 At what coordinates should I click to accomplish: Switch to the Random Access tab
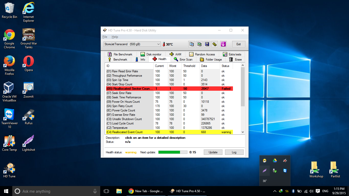(202, 54)
